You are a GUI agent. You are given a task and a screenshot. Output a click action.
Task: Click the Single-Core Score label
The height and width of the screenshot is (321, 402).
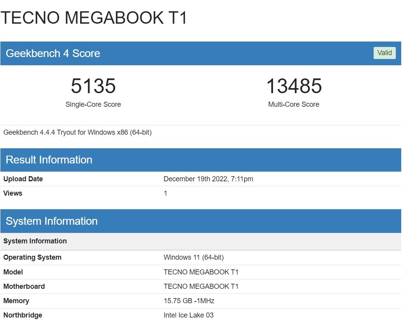[93, 104]
